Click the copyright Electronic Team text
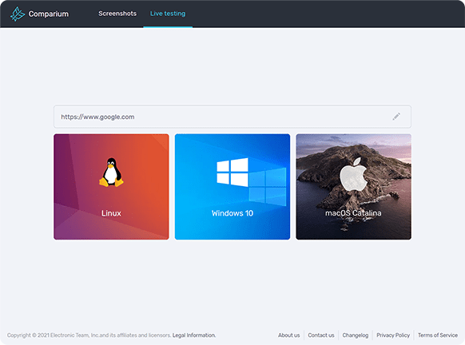 tap(89, 335)
